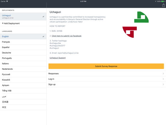
Task: Open the Responses row
Action: pos(106,74)
